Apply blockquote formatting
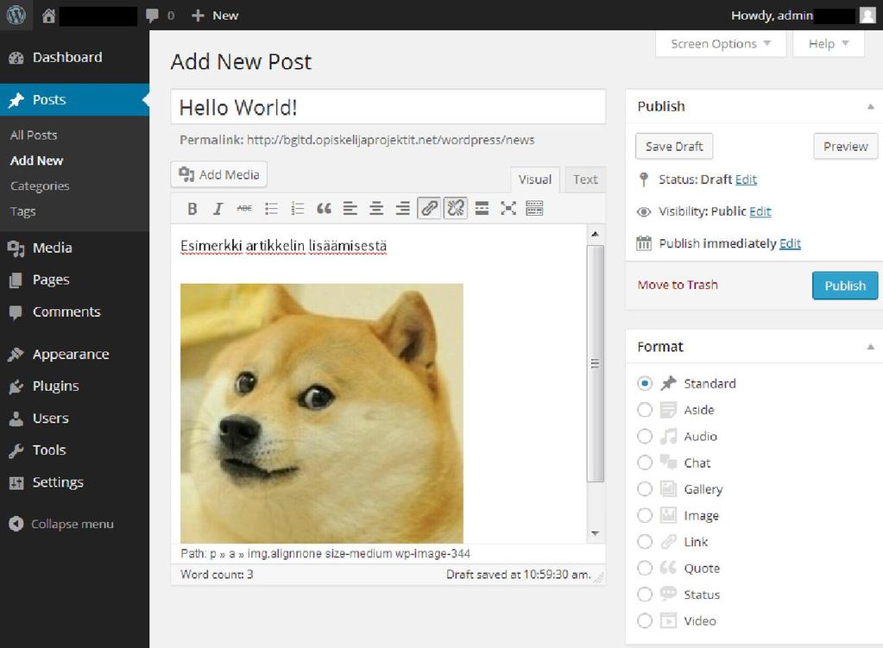Image resolution: width=883 pixels, height=648 pixels. click(324, 209)
